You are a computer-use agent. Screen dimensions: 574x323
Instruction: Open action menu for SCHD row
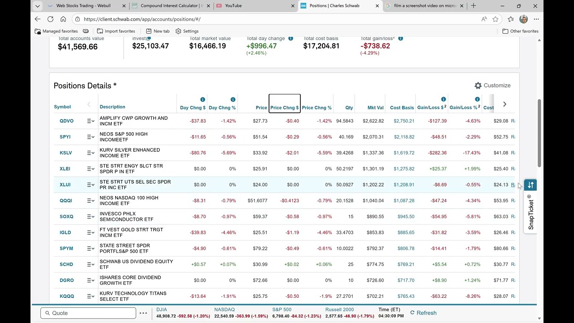tap(91, 264)
